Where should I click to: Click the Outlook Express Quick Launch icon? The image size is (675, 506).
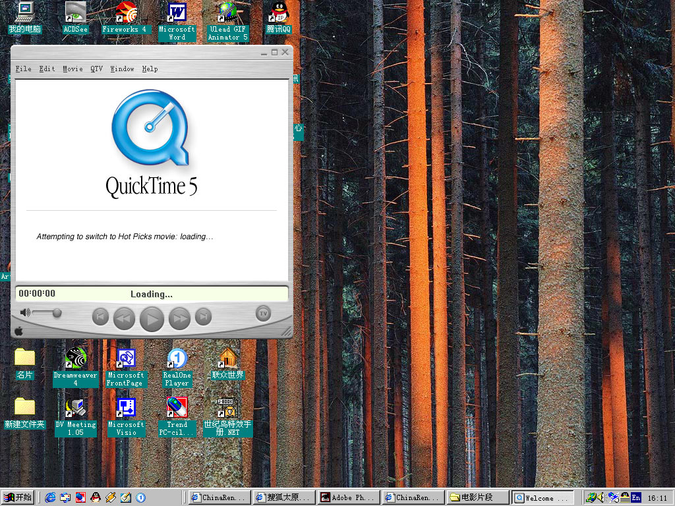(65, 498)
